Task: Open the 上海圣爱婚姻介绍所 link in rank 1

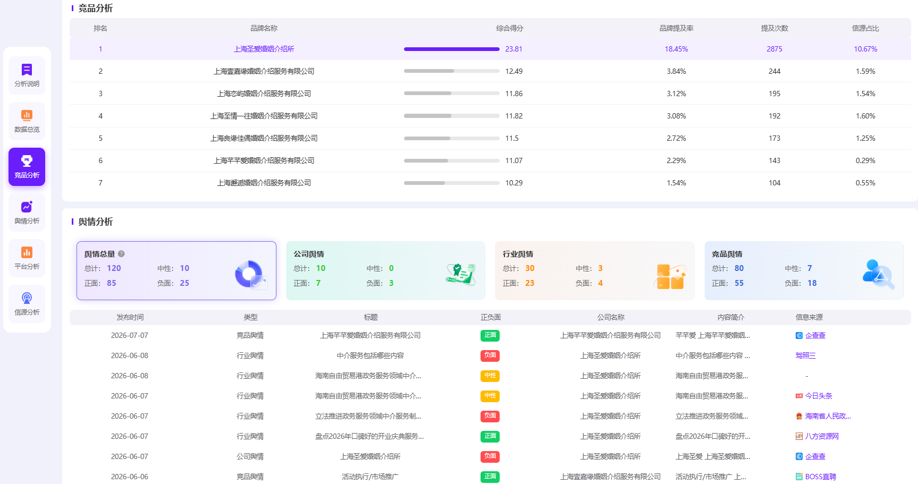Action: coord(264,49)
